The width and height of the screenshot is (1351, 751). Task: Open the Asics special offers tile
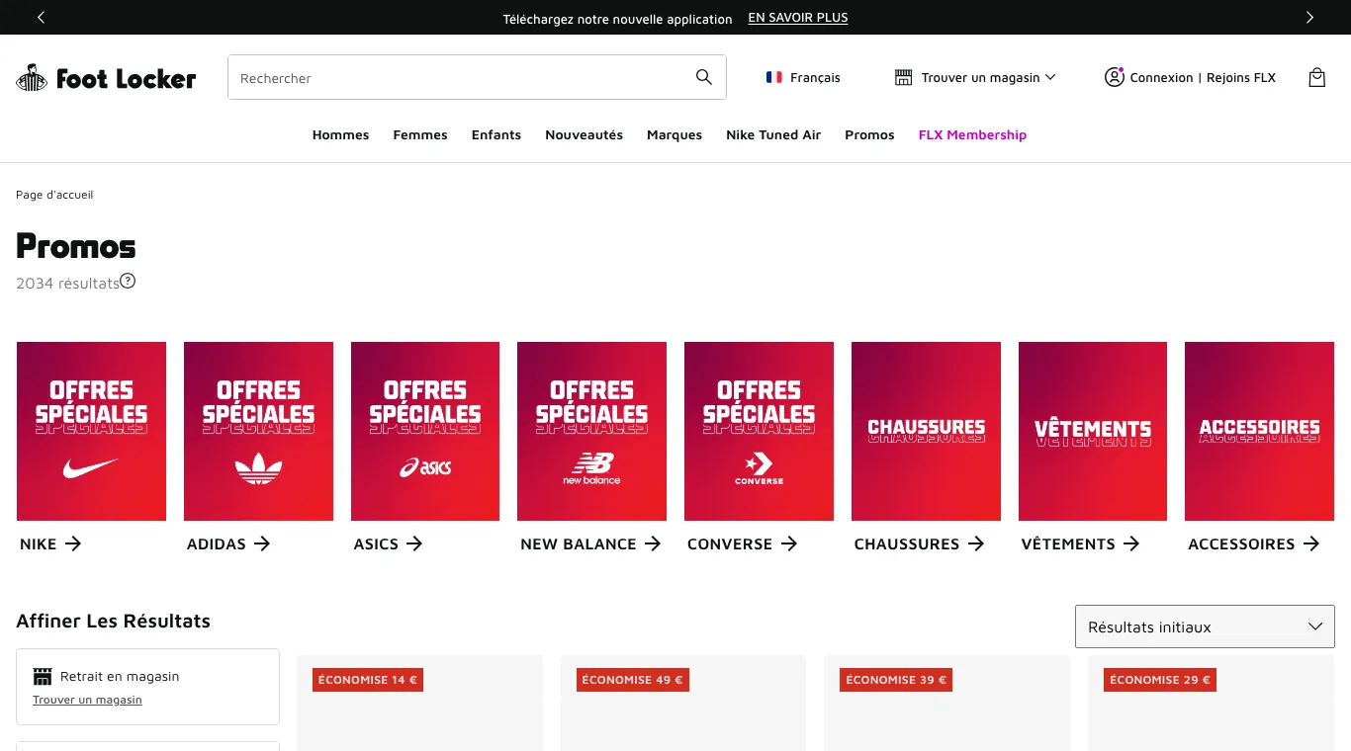(x=425, y=431)
